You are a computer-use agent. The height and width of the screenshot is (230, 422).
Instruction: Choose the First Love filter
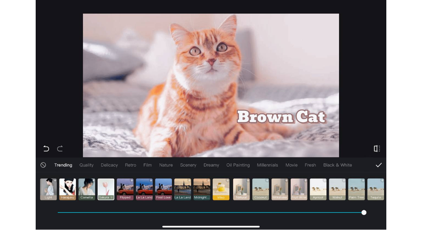163,189
